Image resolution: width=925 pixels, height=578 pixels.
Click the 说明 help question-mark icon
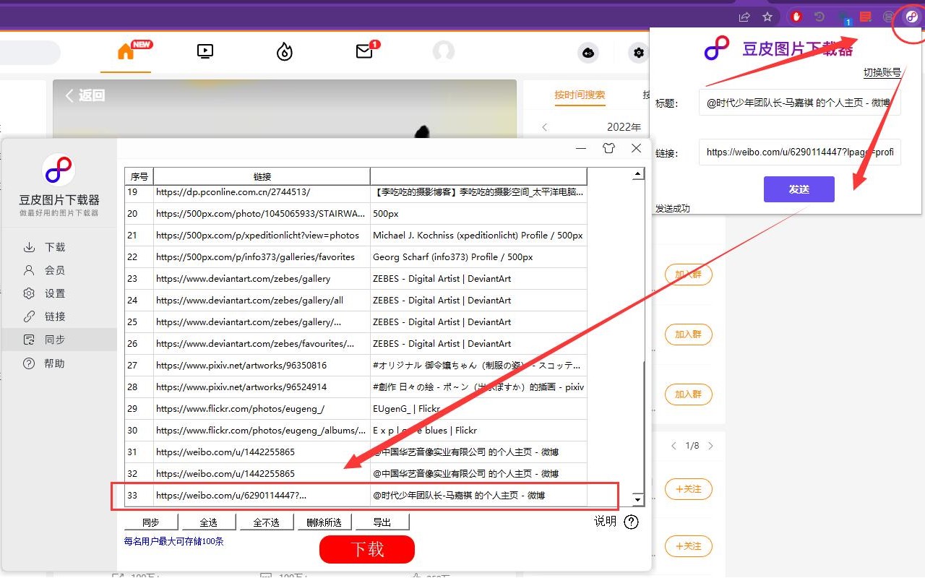pyautogui.click(x=631, y=522)
